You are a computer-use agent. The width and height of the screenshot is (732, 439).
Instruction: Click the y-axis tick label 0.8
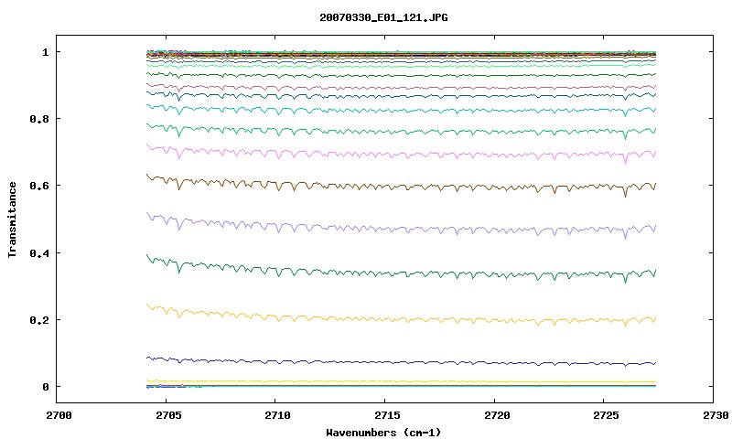coord(39,119)
